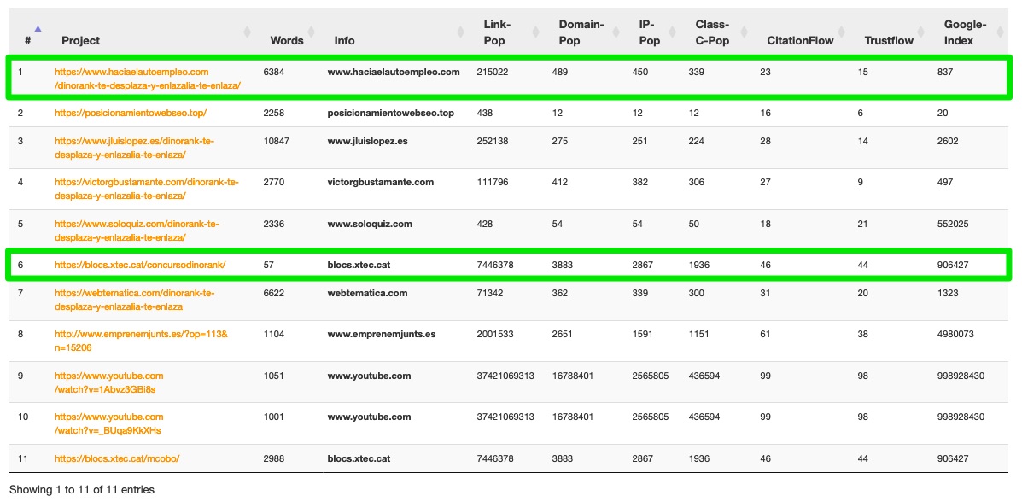Open the blocs.xtec.cat/concursodinorank link
The height and width of the screenshot is (502, 1022).
tap(140, 265)
